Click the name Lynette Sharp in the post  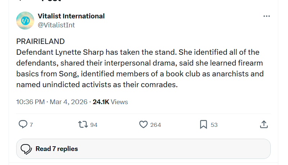85,52
